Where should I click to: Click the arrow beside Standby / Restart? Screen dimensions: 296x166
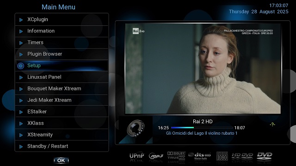click(x=21, y=147)
